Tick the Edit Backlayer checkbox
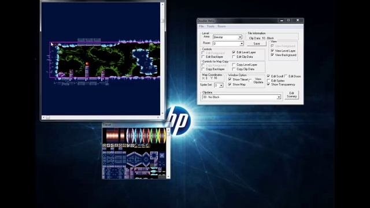The image size is (370, 208). click(x=203, y=57)
